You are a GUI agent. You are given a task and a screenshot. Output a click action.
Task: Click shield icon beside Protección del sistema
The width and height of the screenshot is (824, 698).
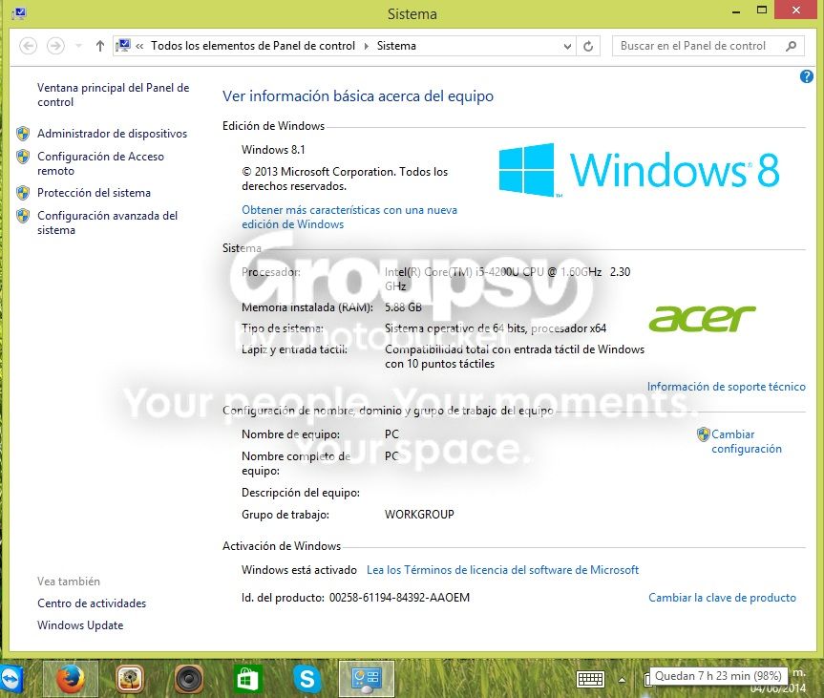(x=23, y=193)
